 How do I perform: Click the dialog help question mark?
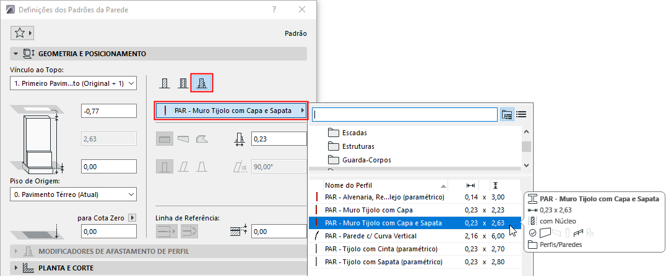click(x=274, y=9)
